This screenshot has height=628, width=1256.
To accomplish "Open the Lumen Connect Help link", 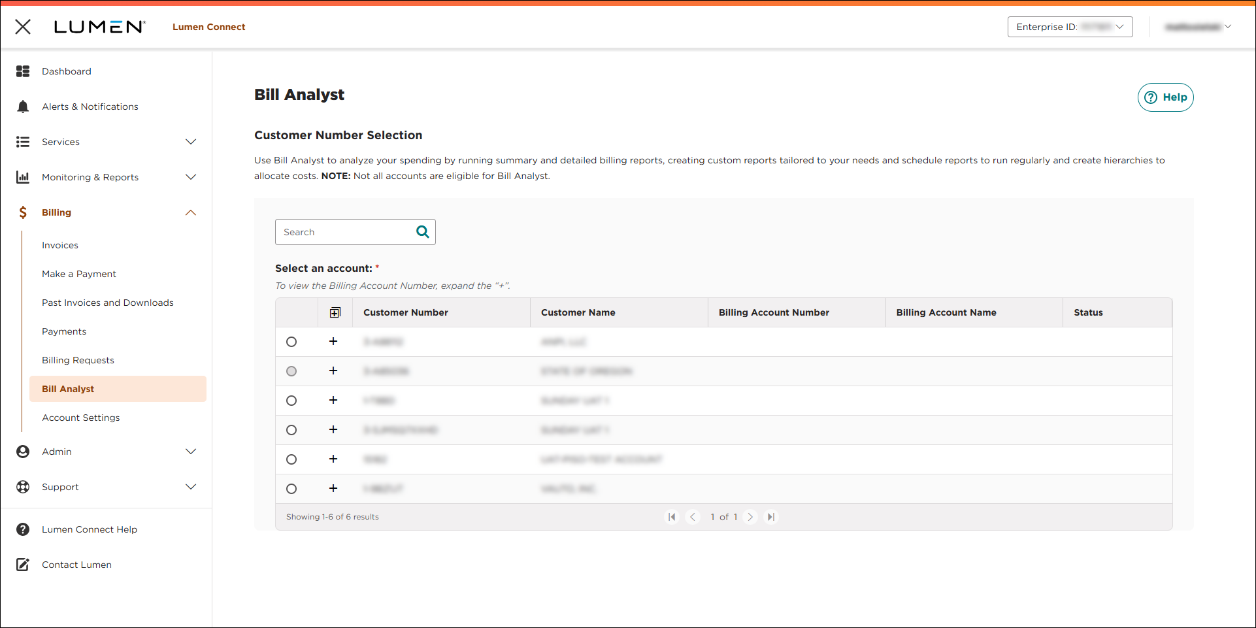I will (x=90, y=529).
